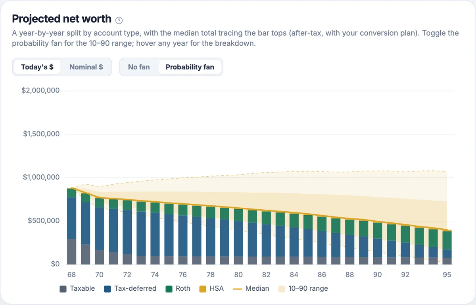Click the Taxable legend swatch

coord(63,289)
